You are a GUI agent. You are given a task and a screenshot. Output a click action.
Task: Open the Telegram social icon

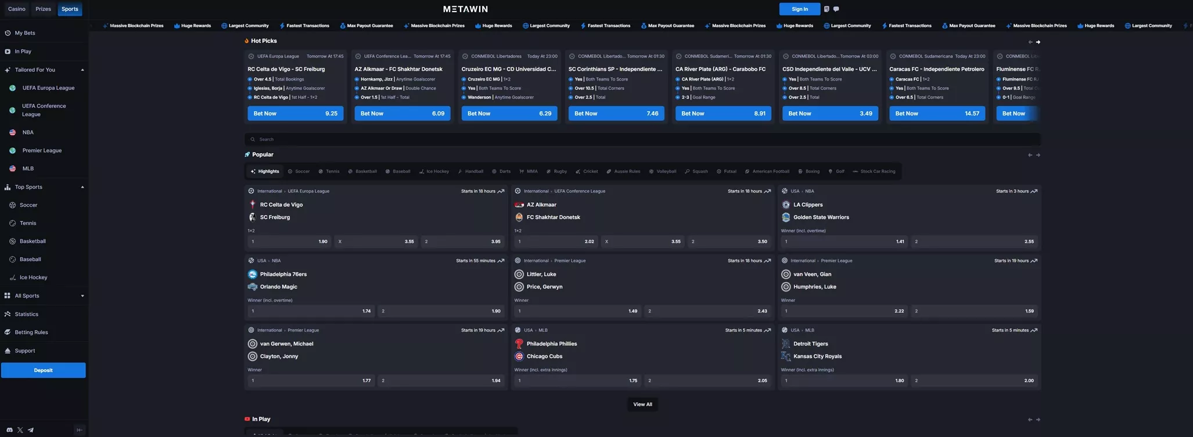coord(31,430)
